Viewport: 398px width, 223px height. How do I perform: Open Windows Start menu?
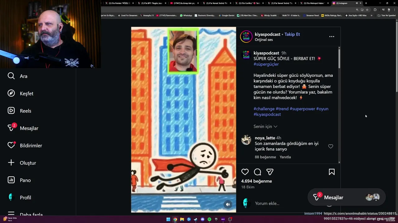[x=168, y=219]
